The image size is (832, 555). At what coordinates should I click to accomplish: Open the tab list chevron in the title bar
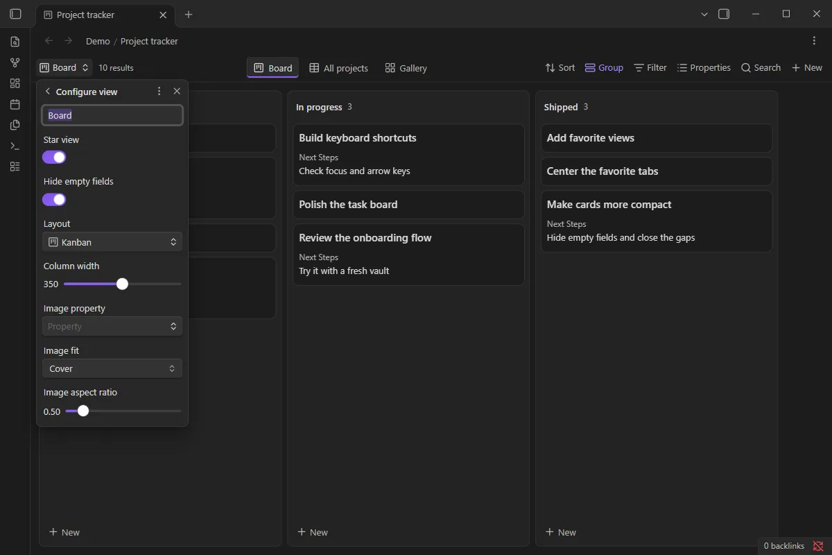pos(704,14)
